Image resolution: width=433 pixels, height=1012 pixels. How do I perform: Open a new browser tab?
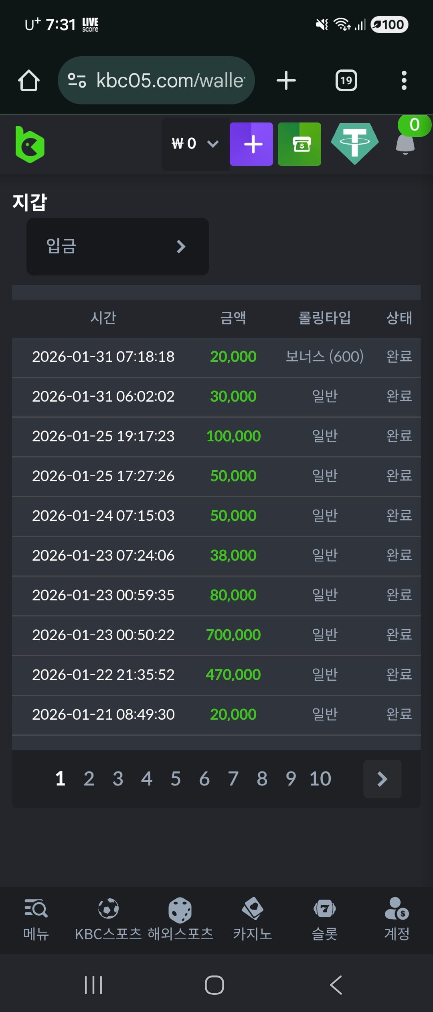pos(286,81)
